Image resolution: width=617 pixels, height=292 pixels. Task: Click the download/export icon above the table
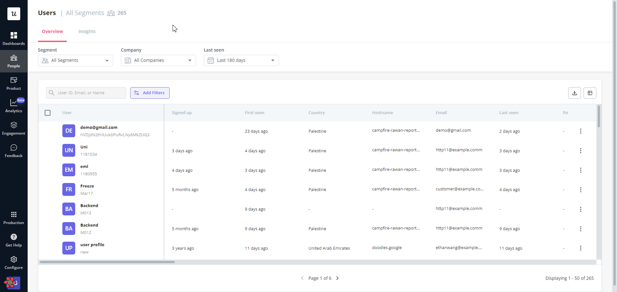[x=574, y=93]
